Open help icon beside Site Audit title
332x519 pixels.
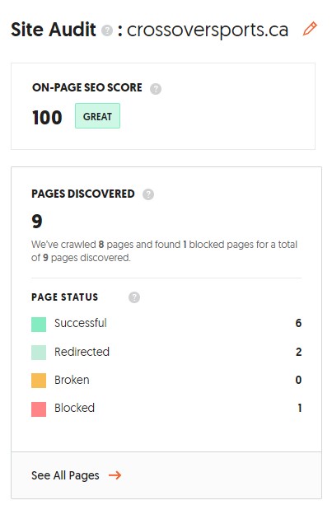107,30
